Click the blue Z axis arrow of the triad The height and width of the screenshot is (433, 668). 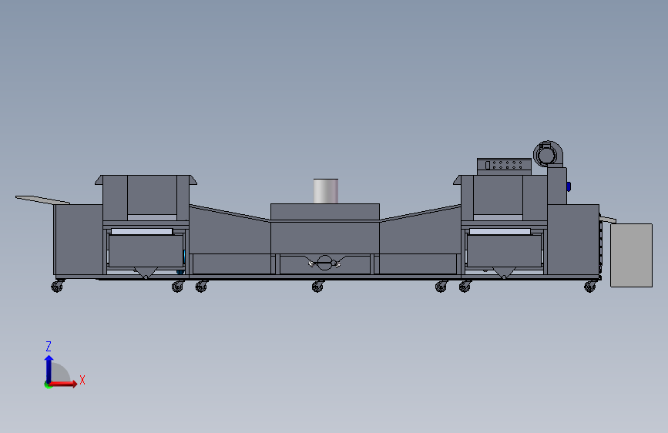click(49, 369)
